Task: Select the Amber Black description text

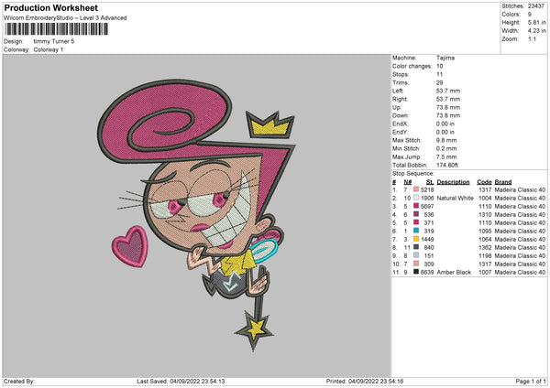Action: coord(454,272)
